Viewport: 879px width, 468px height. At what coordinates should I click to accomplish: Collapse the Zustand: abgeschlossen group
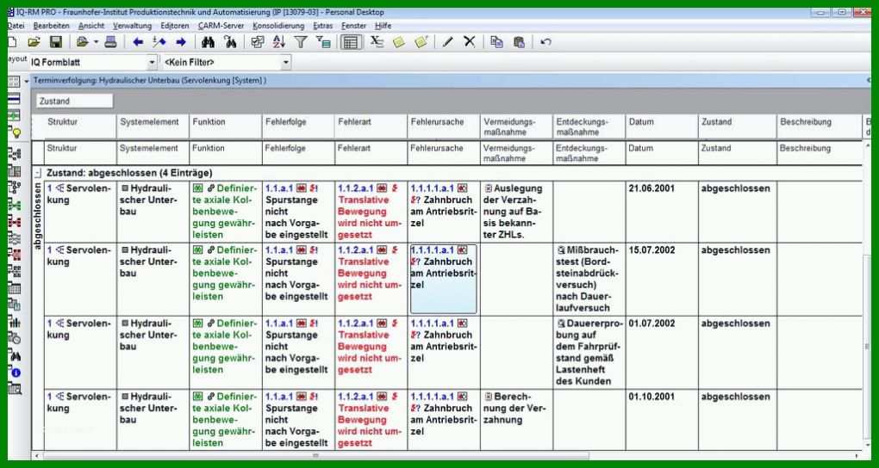pyautogui.click(x=38, y=174)
